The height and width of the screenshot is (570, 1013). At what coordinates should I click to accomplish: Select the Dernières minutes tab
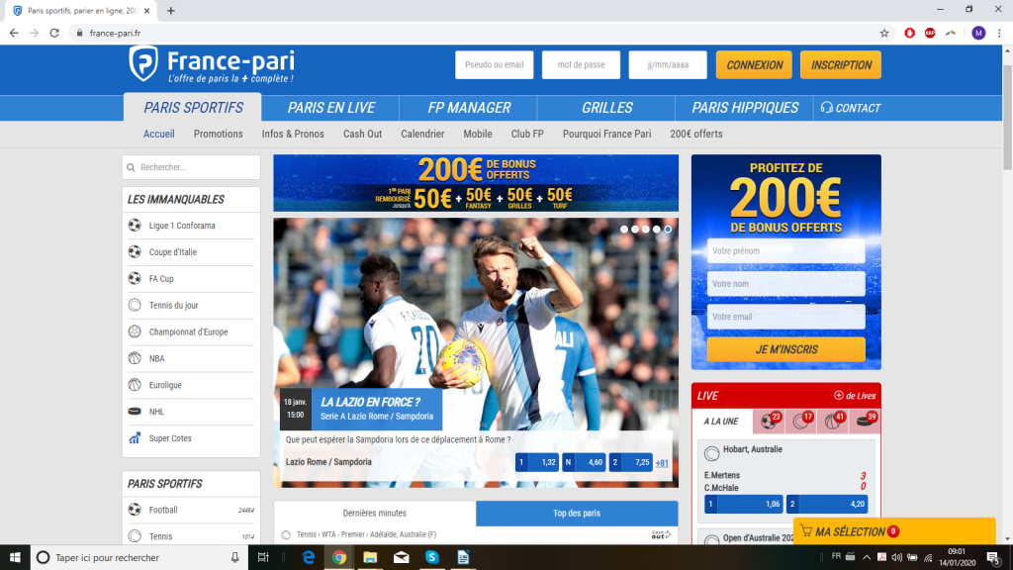[x=375, y=514]
